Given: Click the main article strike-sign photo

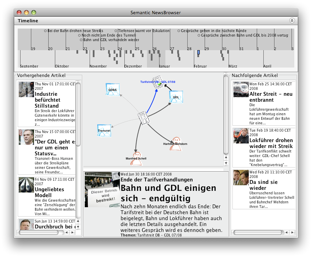Looking at the screenshot, I should [102, 189].
